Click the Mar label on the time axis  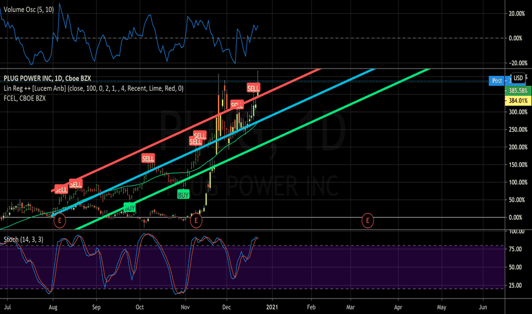350,307
